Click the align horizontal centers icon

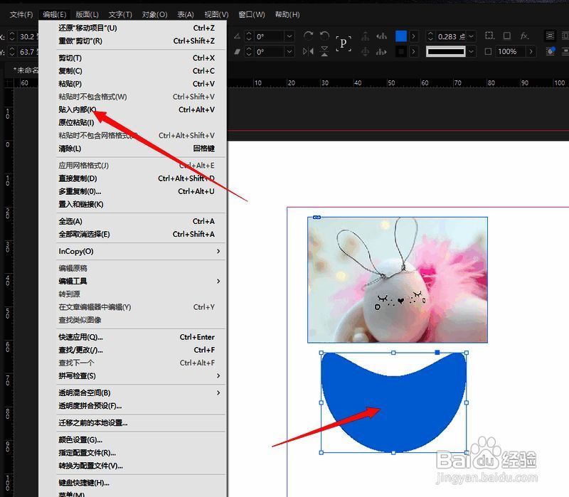click(x=365, y=36)
